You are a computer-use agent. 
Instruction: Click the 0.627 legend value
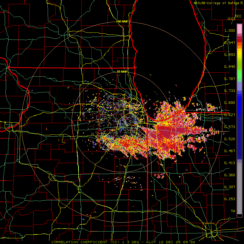(x=230, y=115)
